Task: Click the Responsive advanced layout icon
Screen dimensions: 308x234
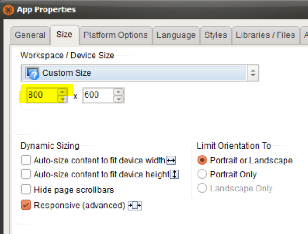Action: click(x=135, y=206)
